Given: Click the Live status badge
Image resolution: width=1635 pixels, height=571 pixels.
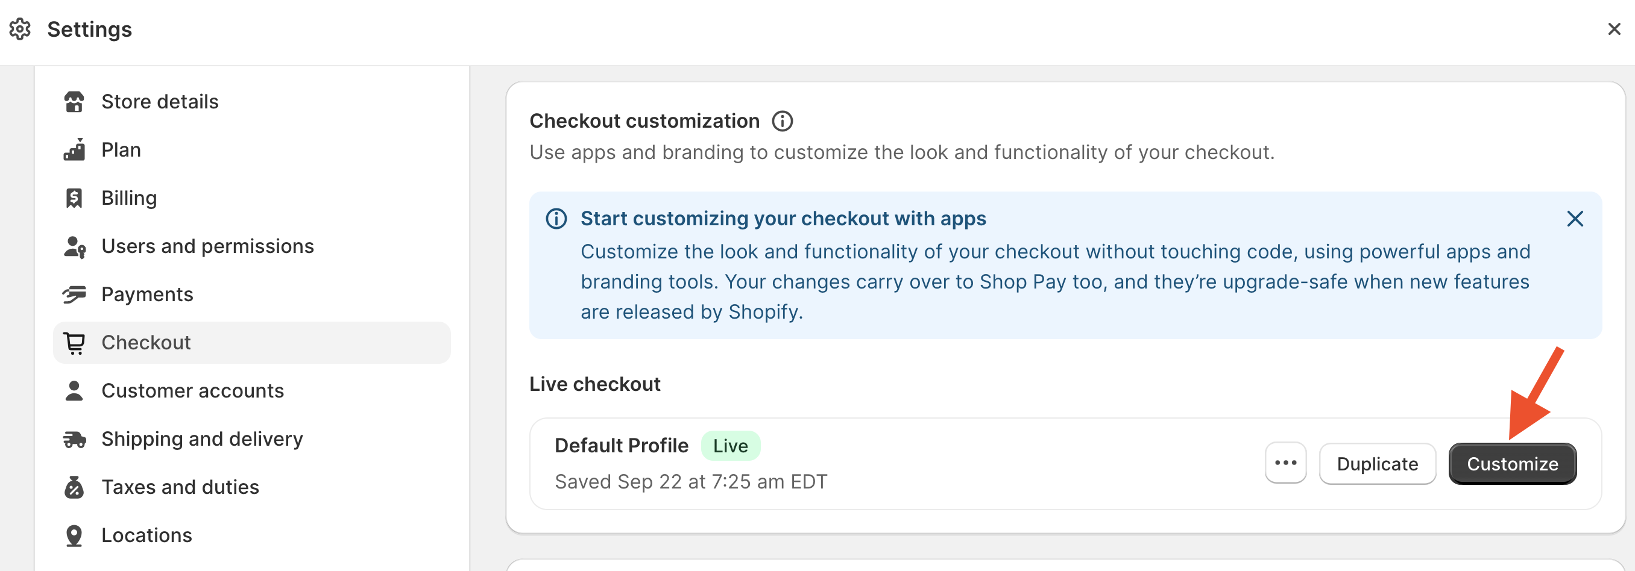Looking at the screenshot, I should coord(730,446).
